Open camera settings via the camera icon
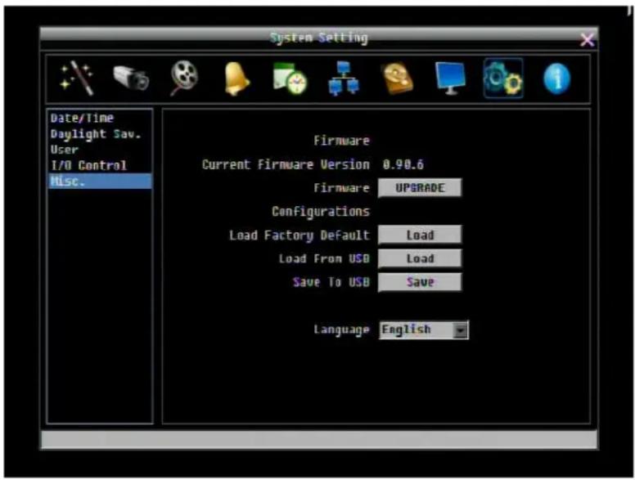 tap(131, 78)
